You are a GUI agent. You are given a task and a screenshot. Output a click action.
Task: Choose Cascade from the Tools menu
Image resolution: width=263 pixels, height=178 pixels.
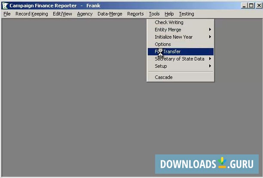tap(180, 77)
